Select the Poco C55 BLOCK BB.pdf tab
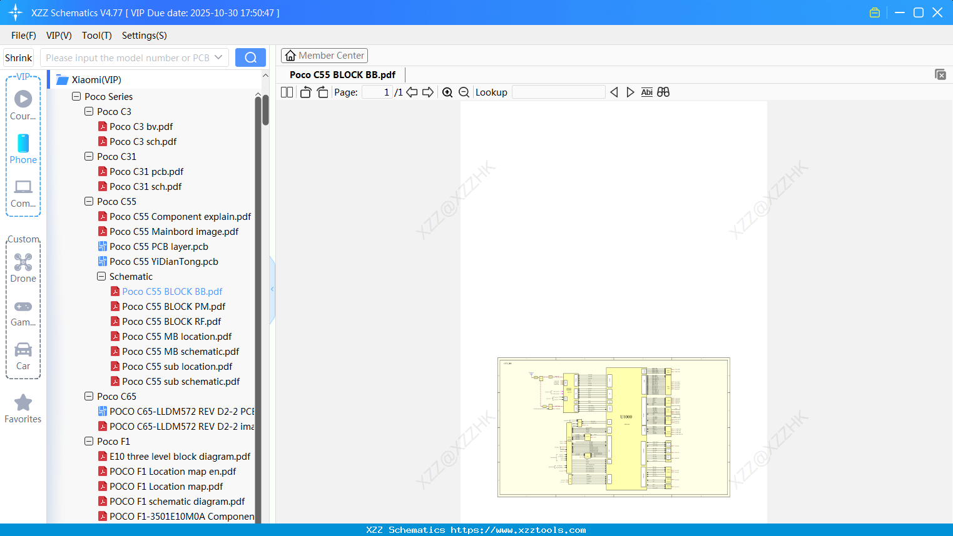 pos(342,75)
